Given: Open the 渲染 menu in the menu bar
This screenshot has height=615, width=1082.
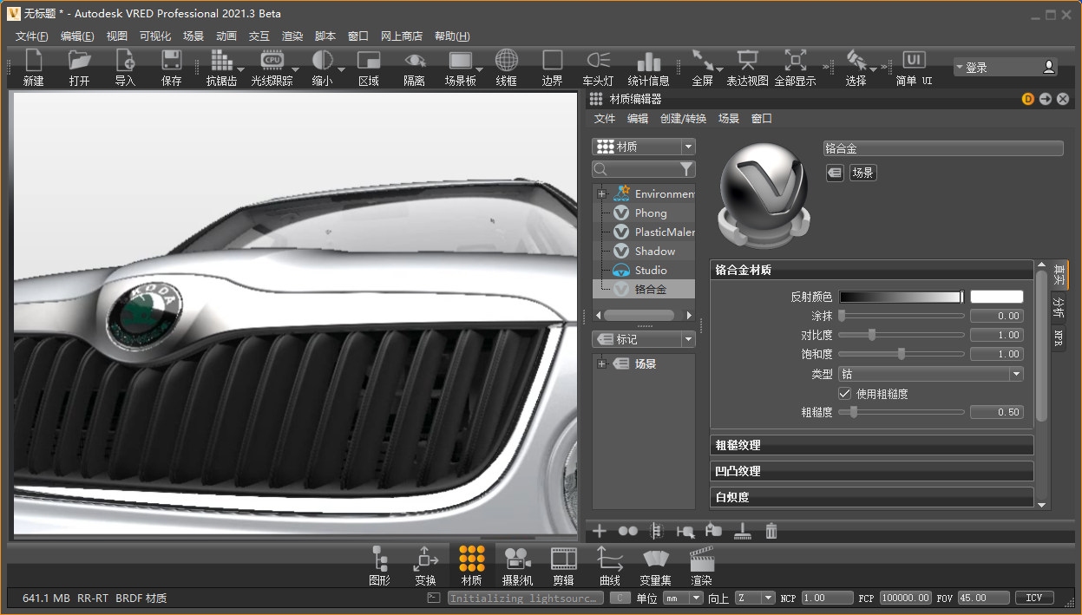Looking at the screenshot, I should (292, 36).
